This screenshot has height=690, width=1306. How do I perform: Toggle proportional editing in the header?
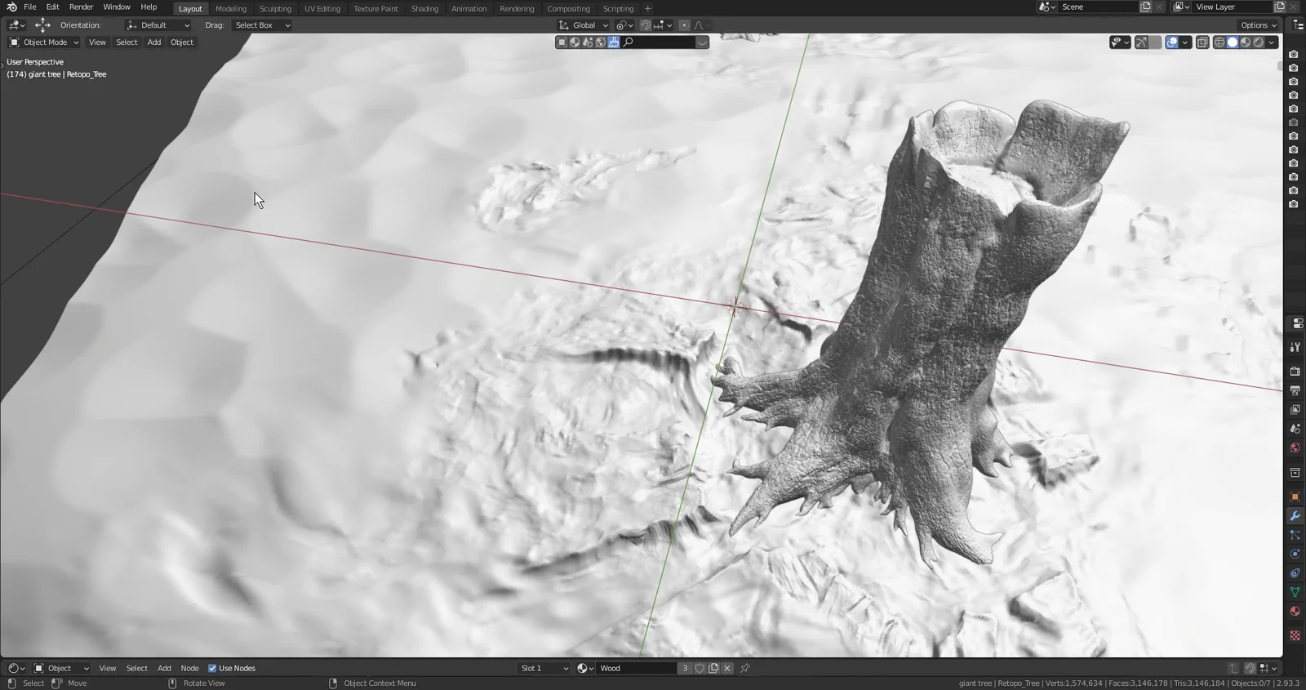click(684, 25)
